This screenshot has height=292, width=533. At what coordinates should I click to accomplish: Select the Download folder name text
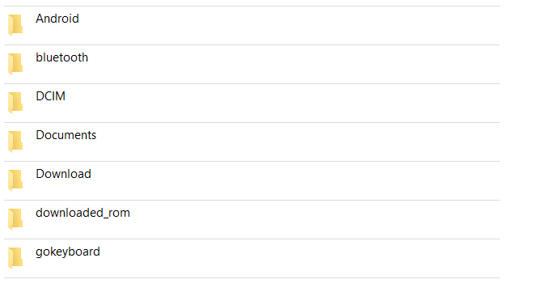pyautogui.click(x=64, y=174)
